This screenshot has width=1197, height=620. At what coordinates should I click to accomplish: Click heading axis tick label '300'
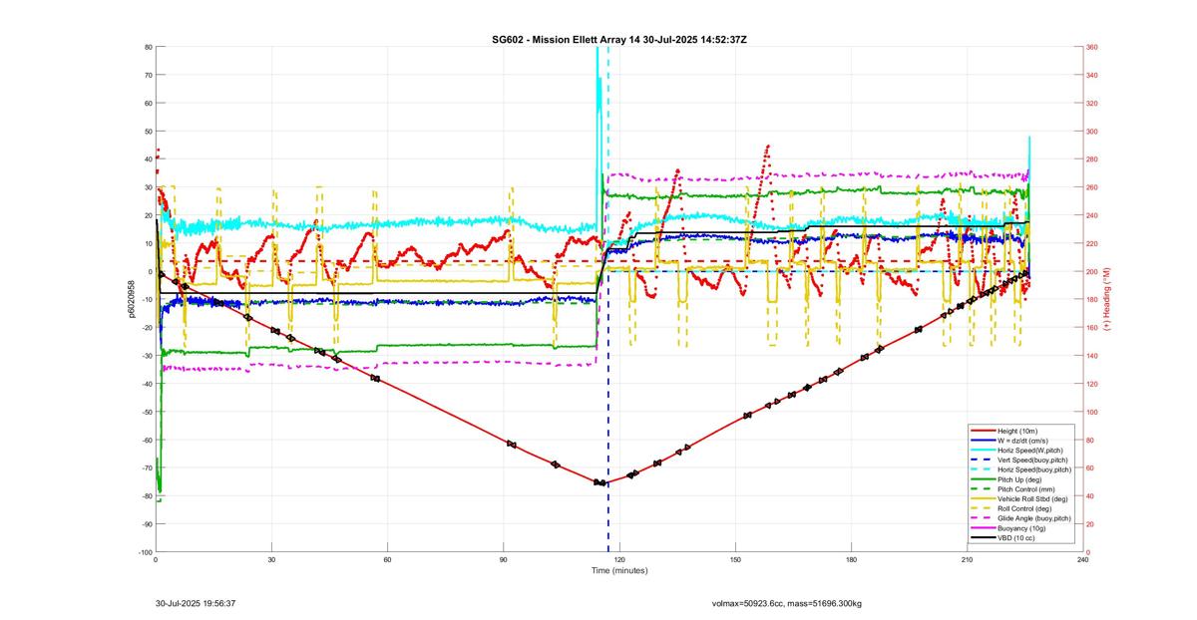(x=1092, y=132)
